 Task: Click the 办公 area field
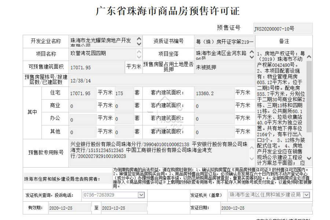coord(83,119)
